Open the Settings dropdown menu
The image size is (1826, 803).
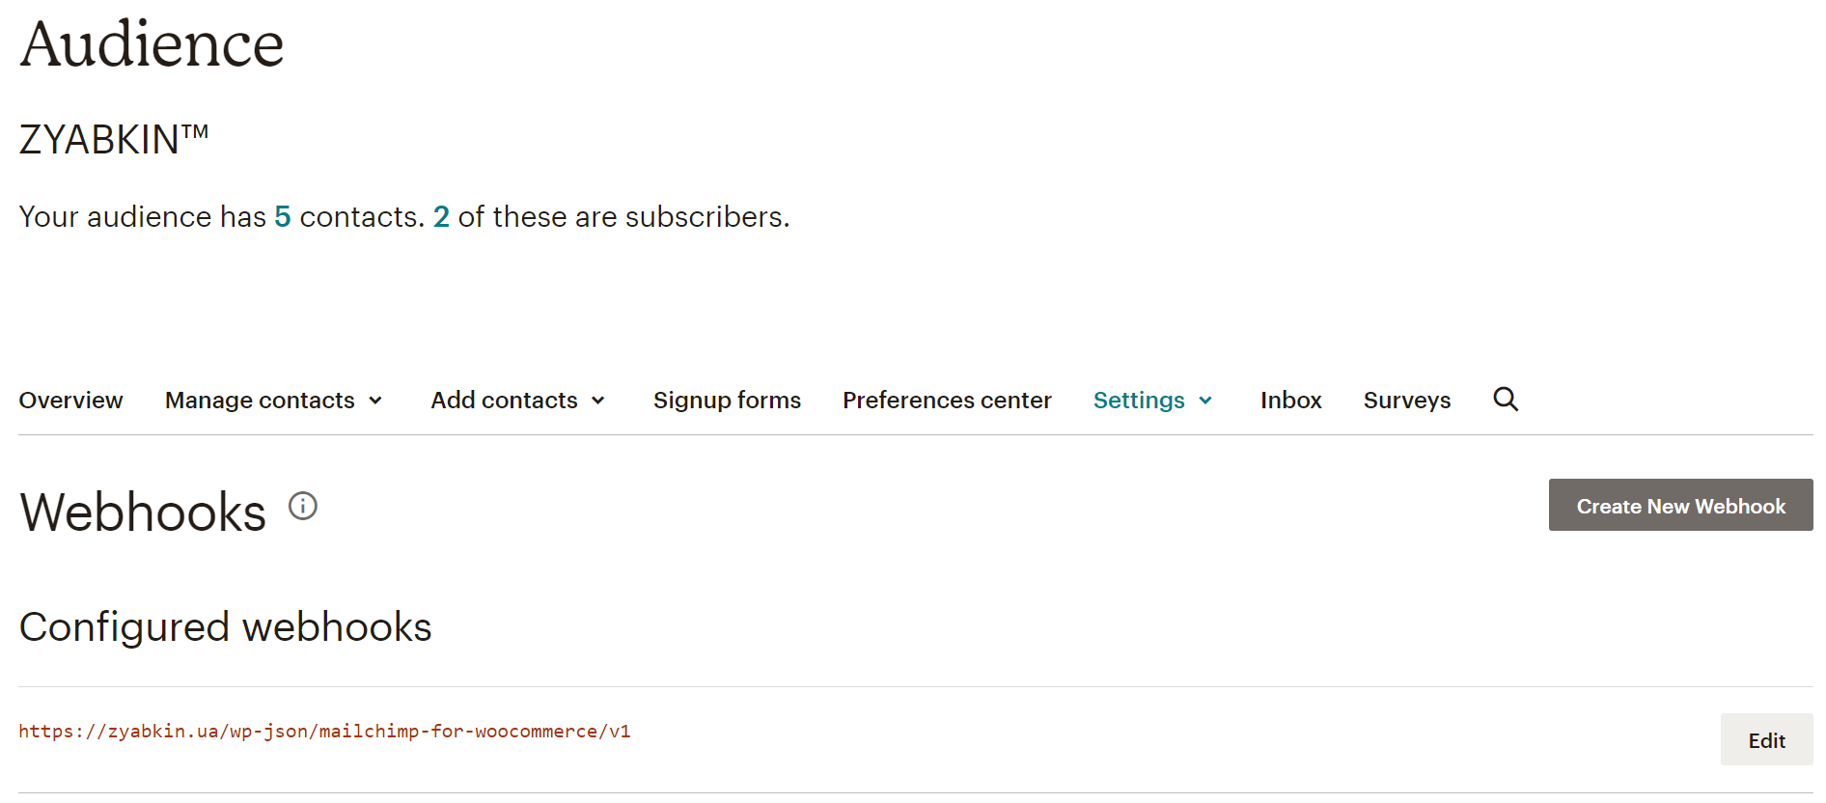tap(1152, 399)
